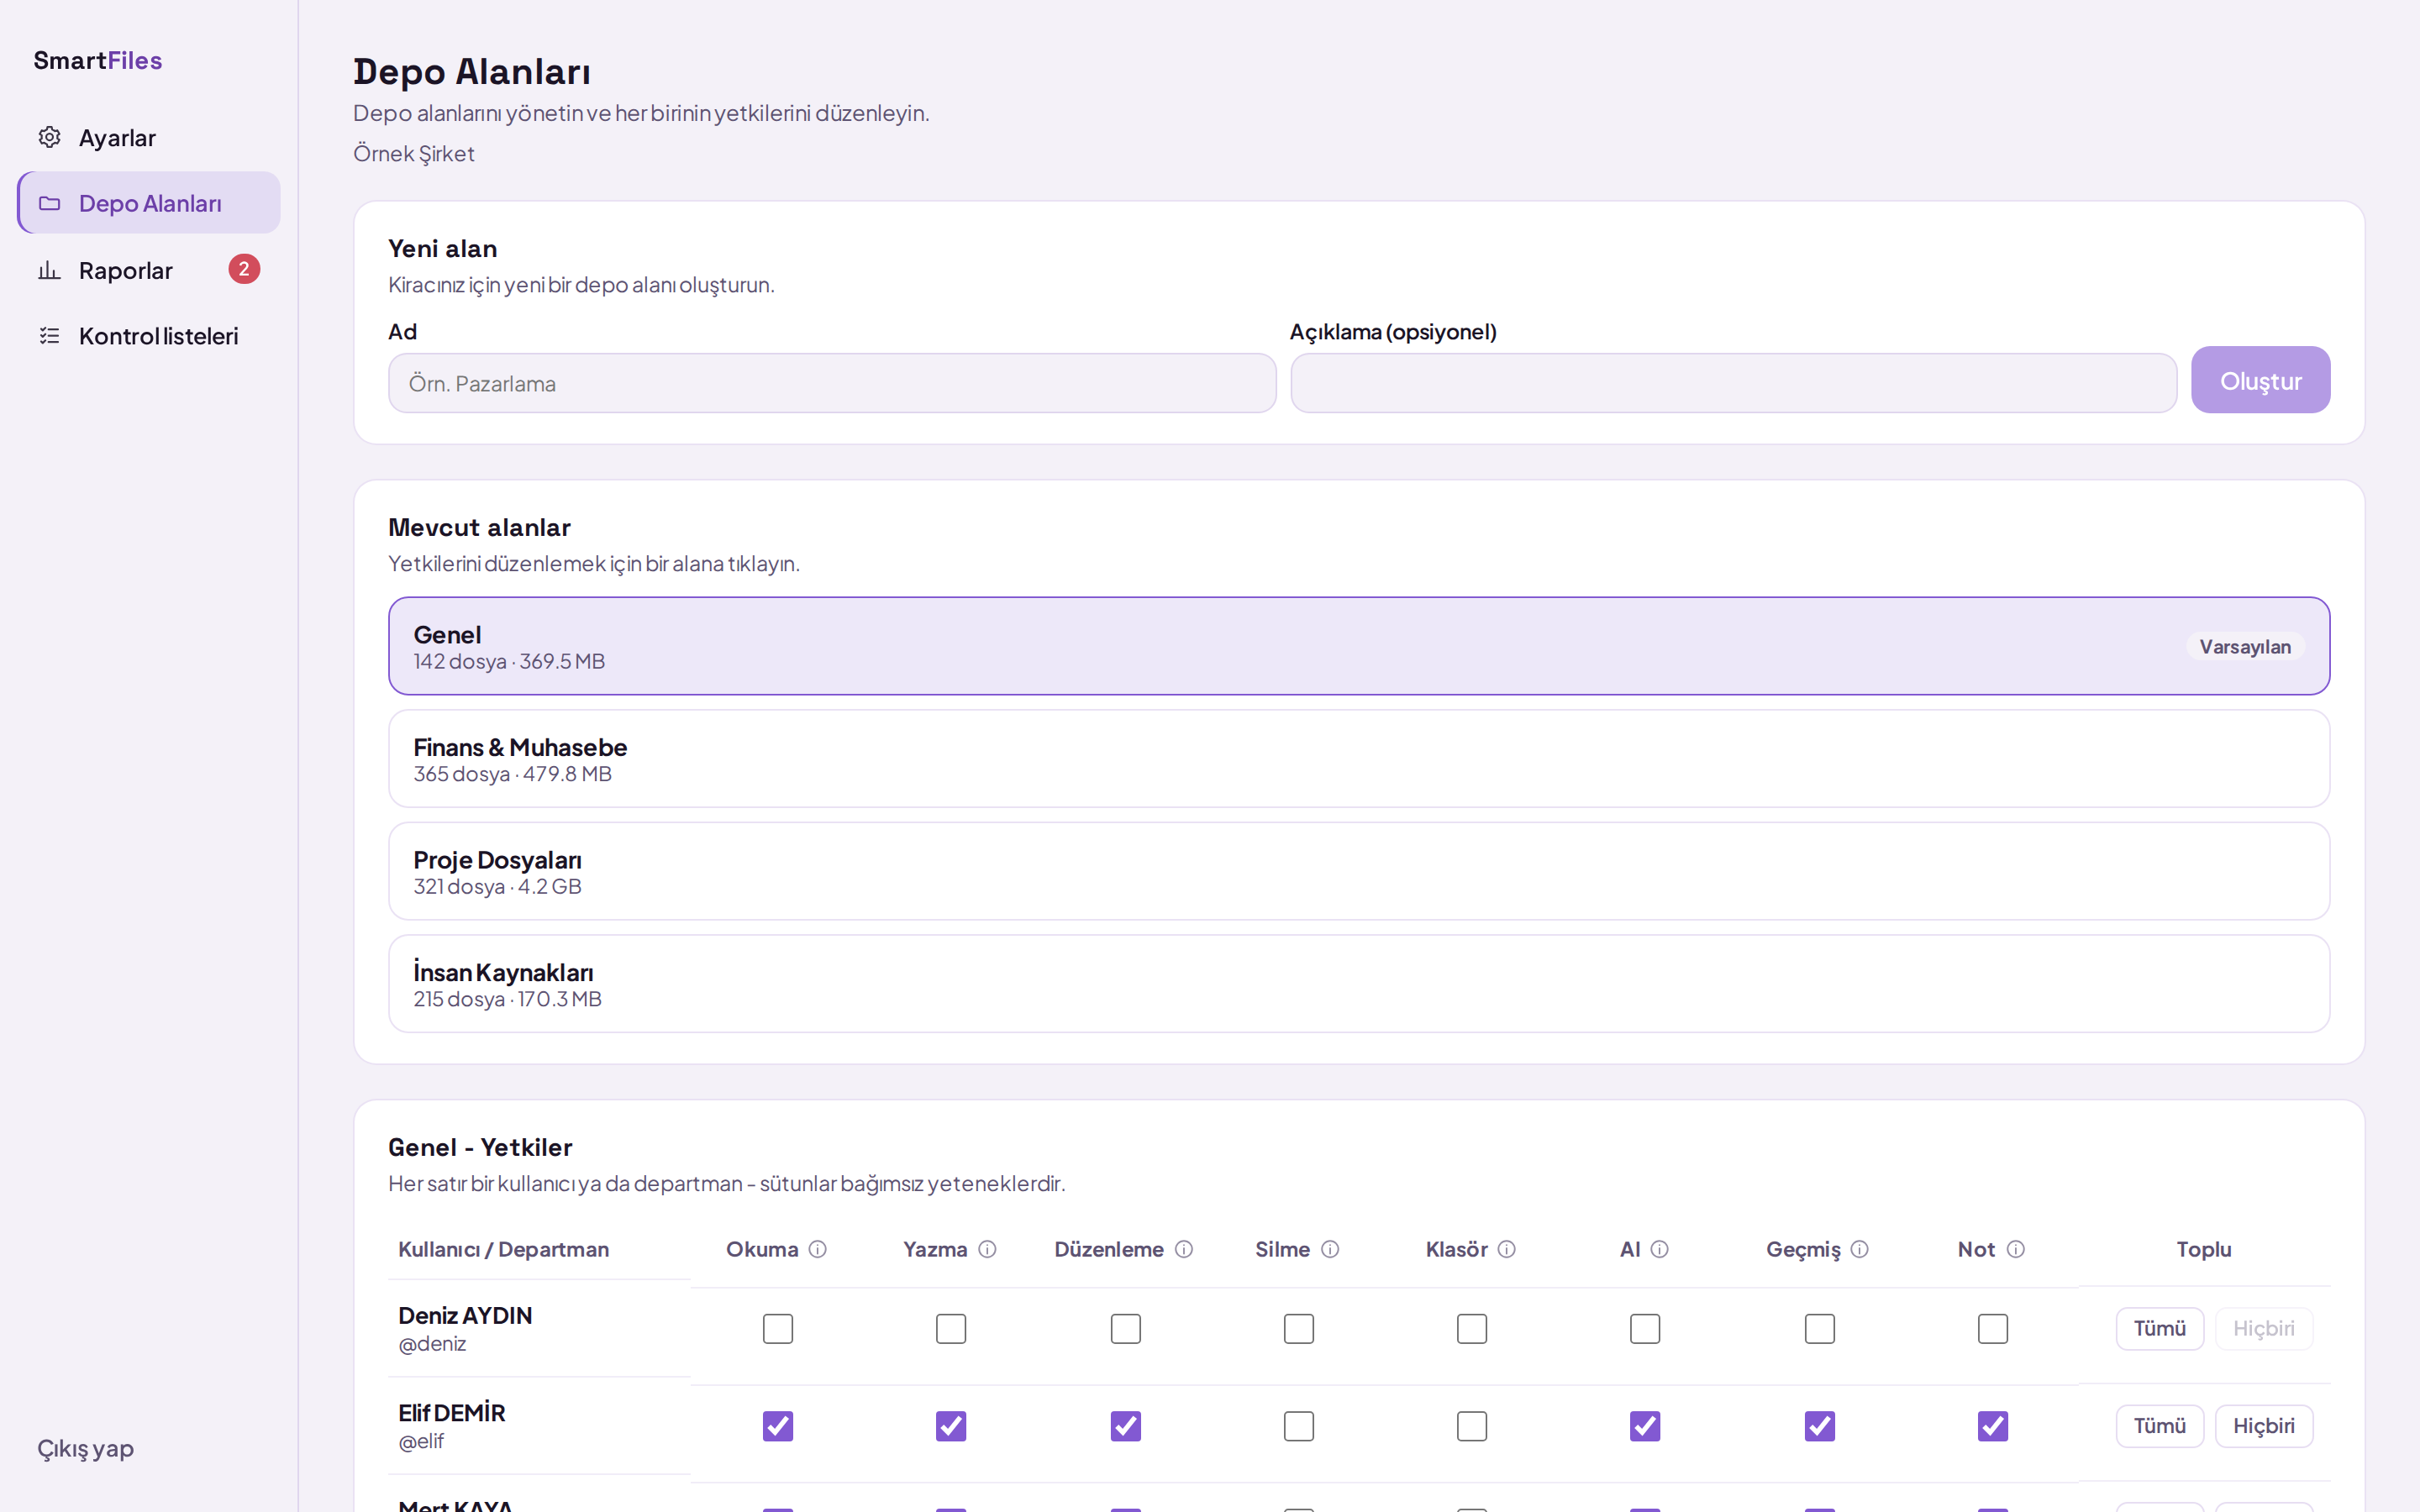Select the Genel storage area

[x=1359, y=646]
